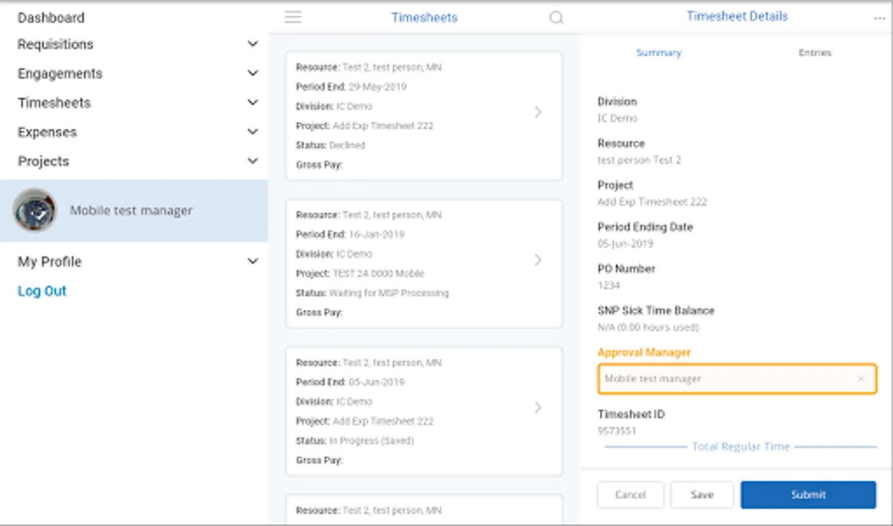Open the three-dot more options menu
Screen dimensions: 893x526
point(879,18)
